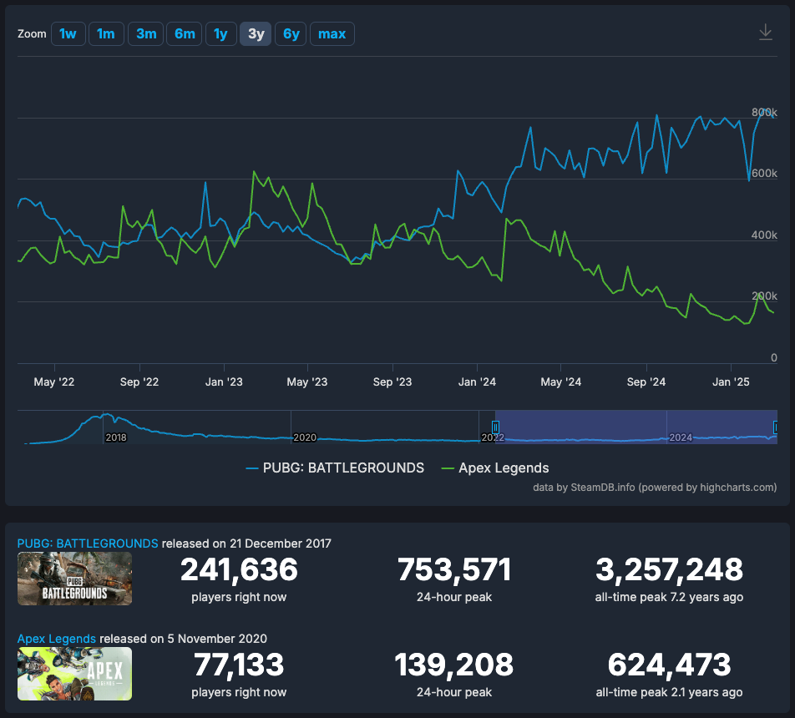Click the 2020 marker in the navigator
Viewport: 795px width, 718px height.
coord(305,437)
